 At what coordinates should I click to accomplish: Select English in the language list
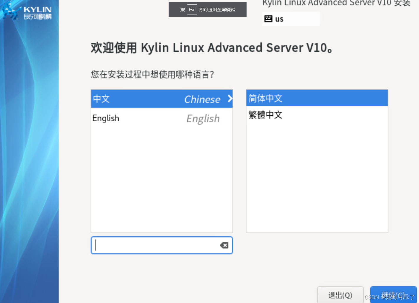[162, 118]
